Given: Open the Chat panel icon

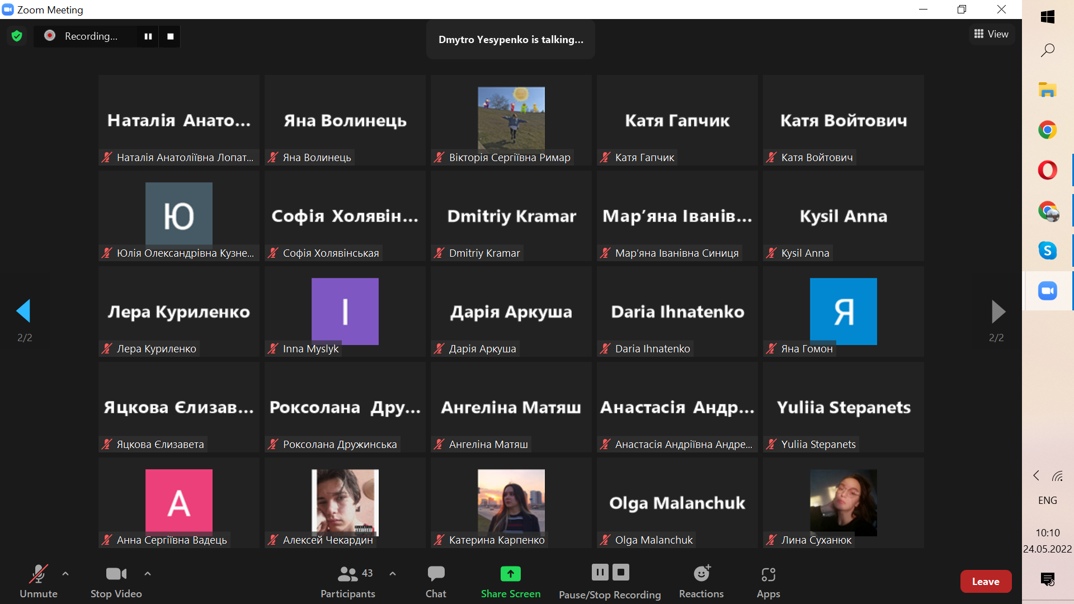Looking at the screenshot, I should click(436, 574).
